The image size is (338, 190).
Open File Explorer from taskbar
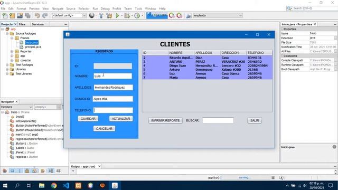coord(42,185)
